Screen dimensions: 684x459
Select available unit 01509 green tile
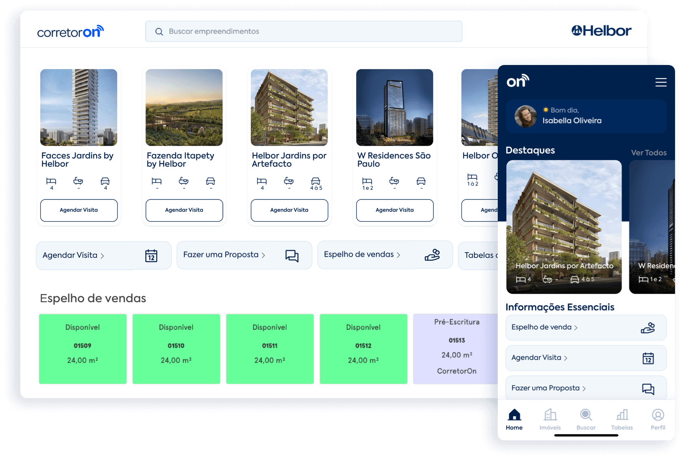(83, 349)
